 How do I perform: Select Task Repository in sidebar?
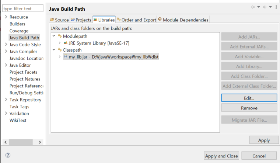[x=25, y=100]
